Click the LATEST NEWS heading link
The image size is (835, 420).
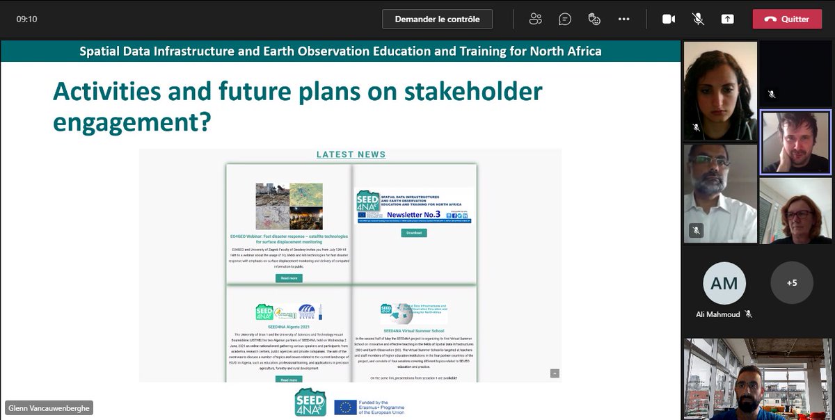pos(351,154)
